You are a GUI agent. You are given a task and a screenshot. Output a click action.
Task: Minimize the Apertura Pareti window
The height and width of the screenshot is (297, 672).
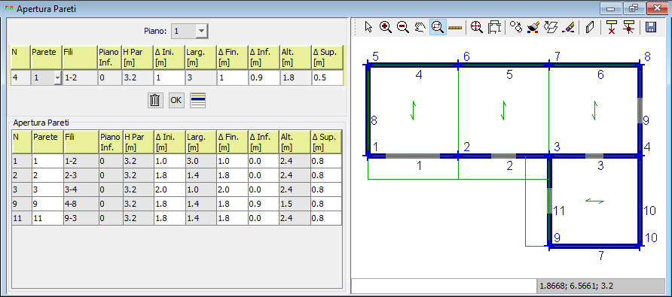tap(611, 8)
